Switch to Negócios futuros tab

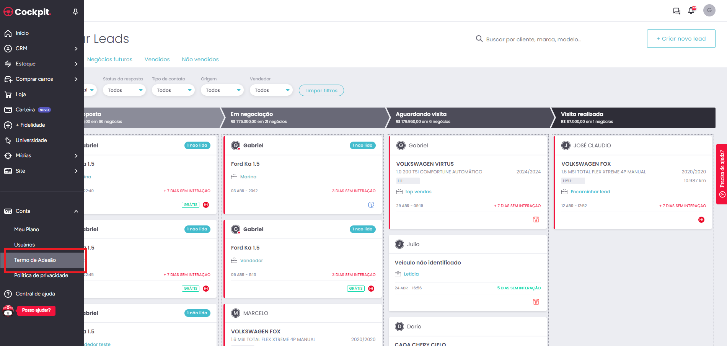110,59
